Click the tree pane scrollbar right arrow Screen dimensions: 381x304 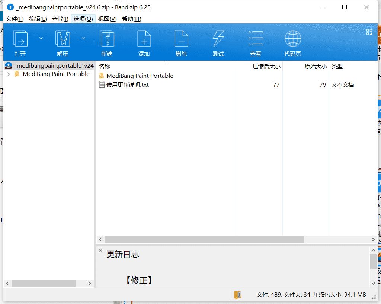coord(90,283)
